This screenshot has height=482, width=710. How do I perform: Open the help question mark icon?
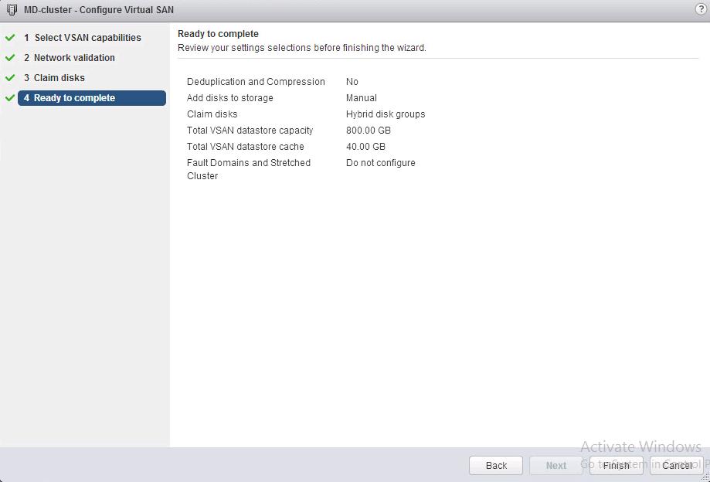[702, 9]
